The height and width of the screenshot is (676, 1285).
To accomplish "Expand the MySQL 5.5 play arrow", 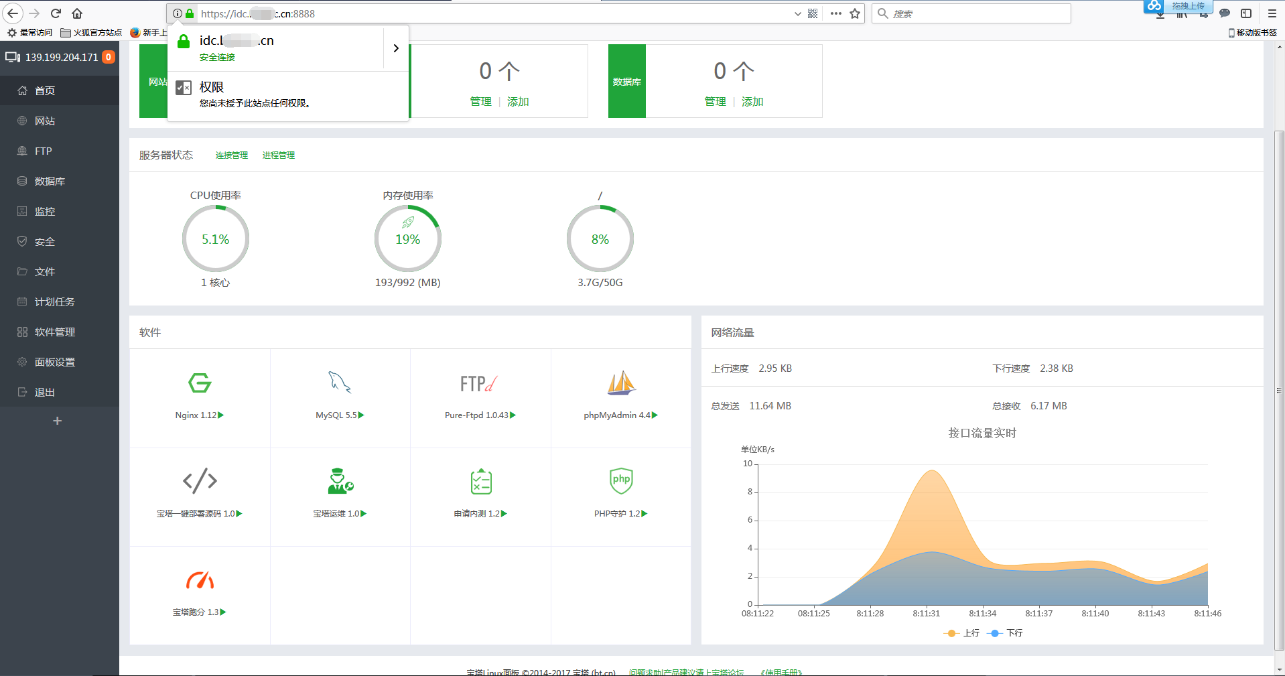I will 362,415.
